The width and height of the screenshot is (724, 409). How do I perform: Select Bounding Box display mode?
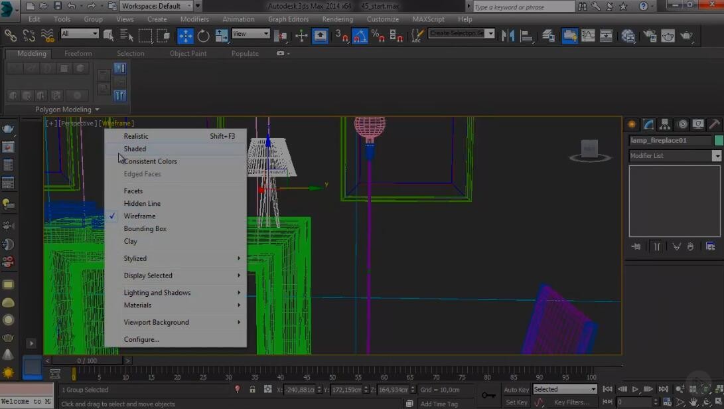tap(175, 229)
